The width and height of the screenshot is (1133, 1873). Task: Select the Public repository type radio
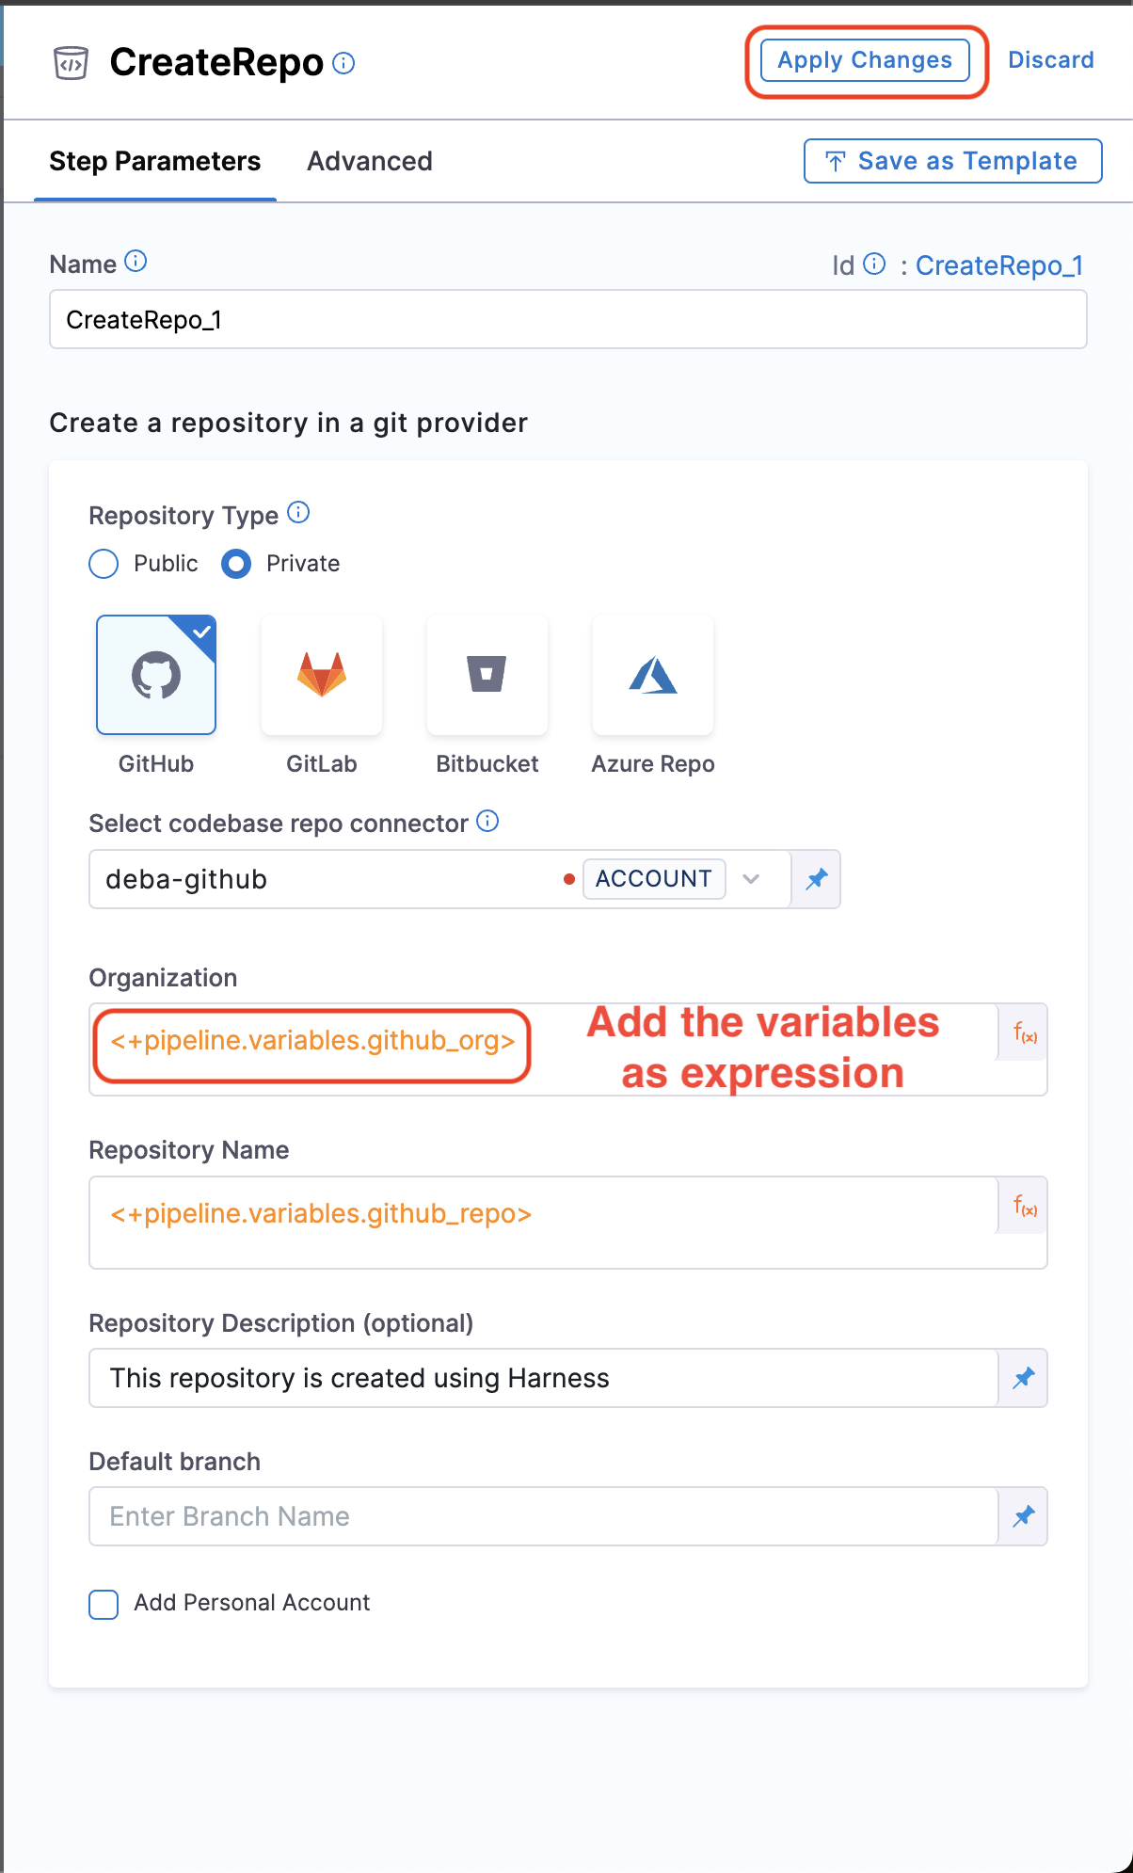pyautogui.click(x=104, y=564)
